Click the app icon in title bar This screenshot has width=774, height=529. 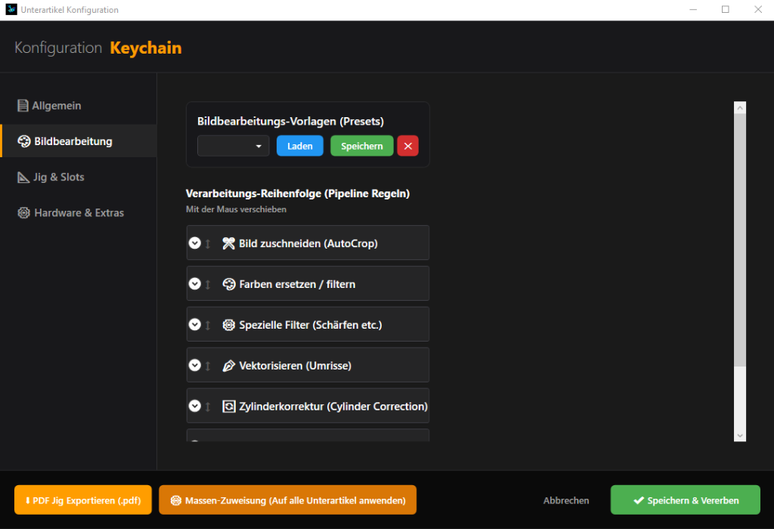[11, 9]
